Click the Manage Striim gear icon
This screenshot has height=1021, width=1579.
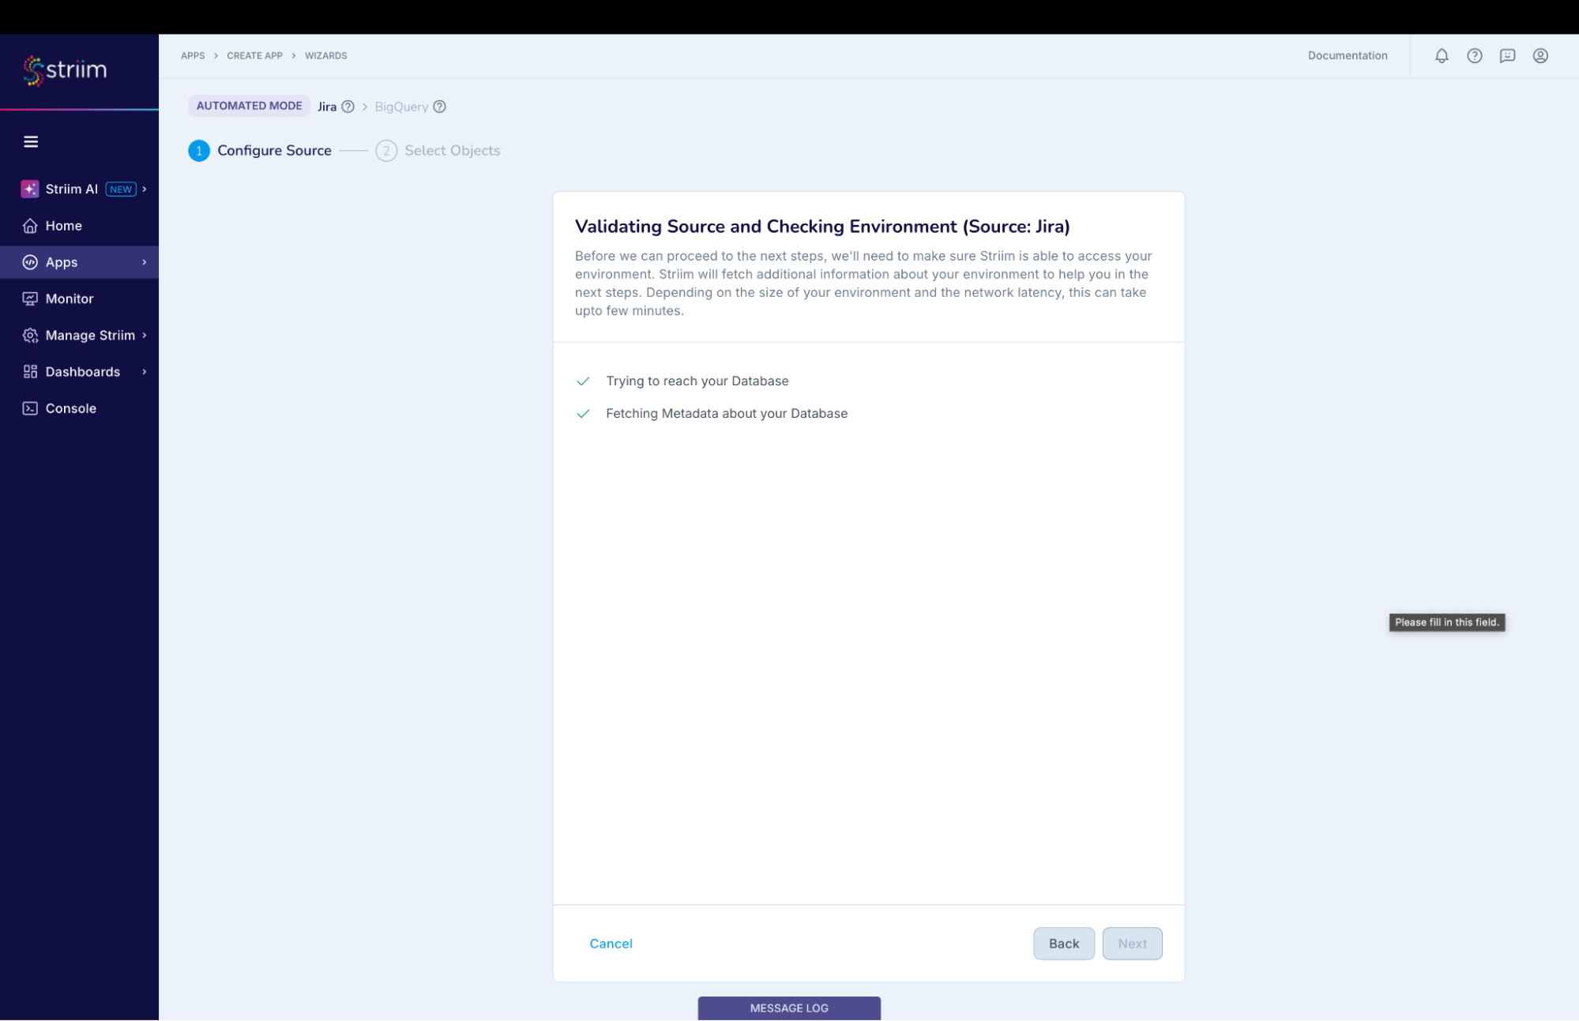coord(30,336)
